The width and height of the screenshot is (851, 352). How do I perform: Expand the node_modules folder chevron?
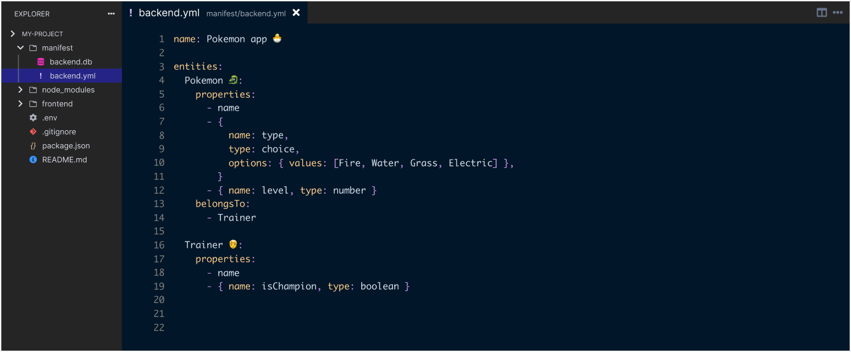[x=20, y=90]
